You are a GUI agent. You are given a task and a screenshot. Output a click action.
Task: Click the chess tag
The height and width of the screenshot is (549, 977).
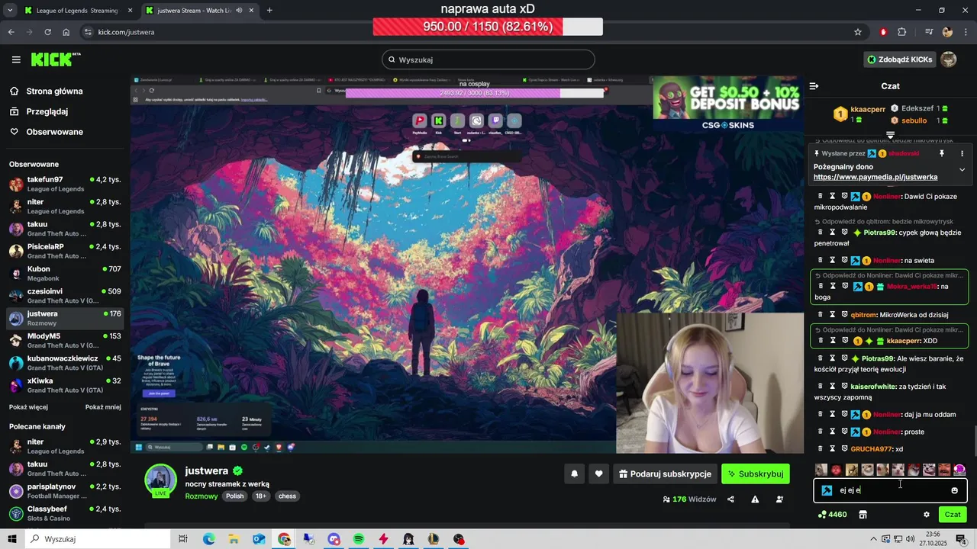tap(287, 496)
